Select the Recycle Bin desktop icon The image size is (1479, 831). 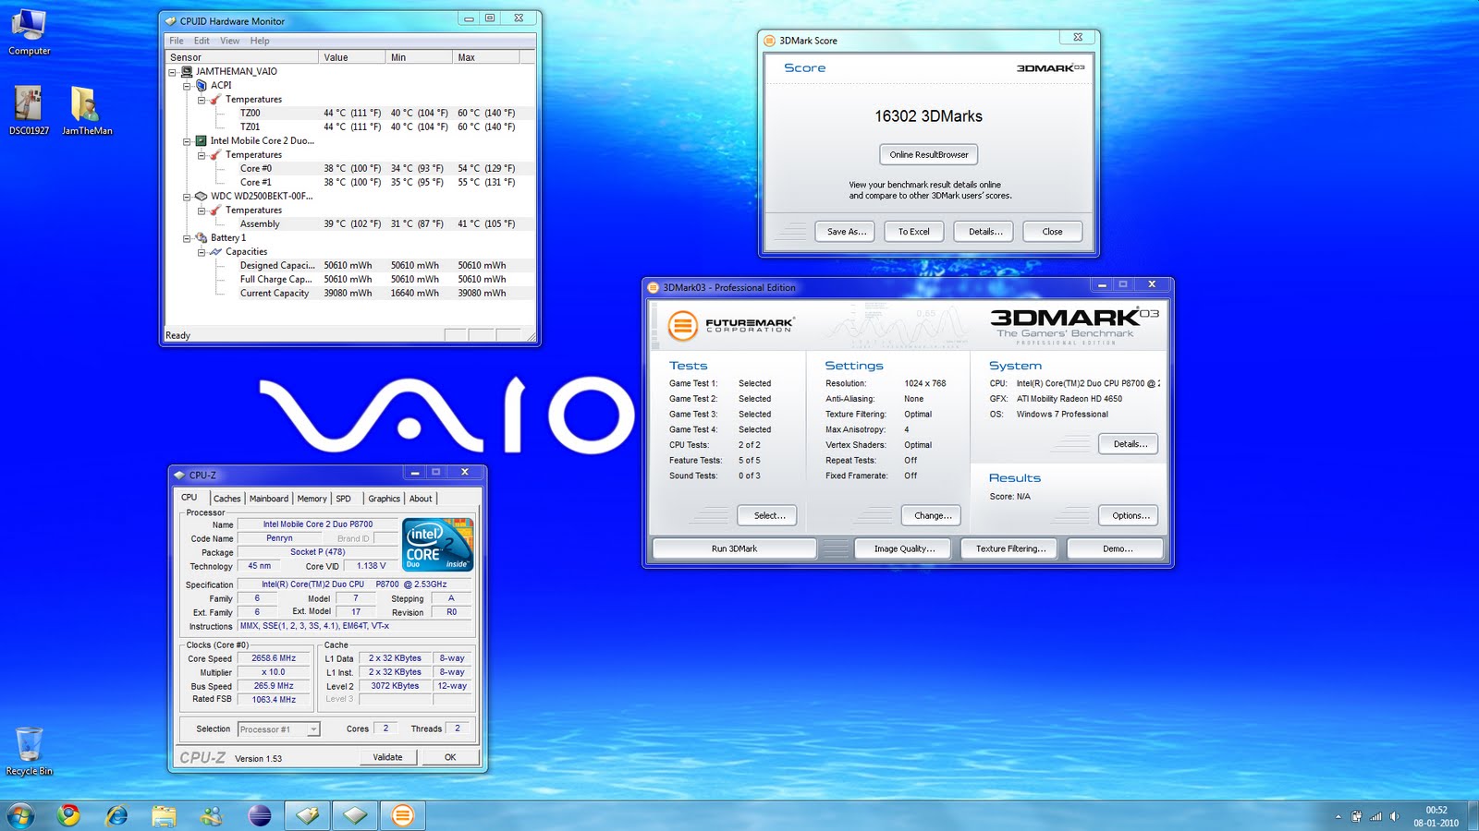[x=29, y=751]
